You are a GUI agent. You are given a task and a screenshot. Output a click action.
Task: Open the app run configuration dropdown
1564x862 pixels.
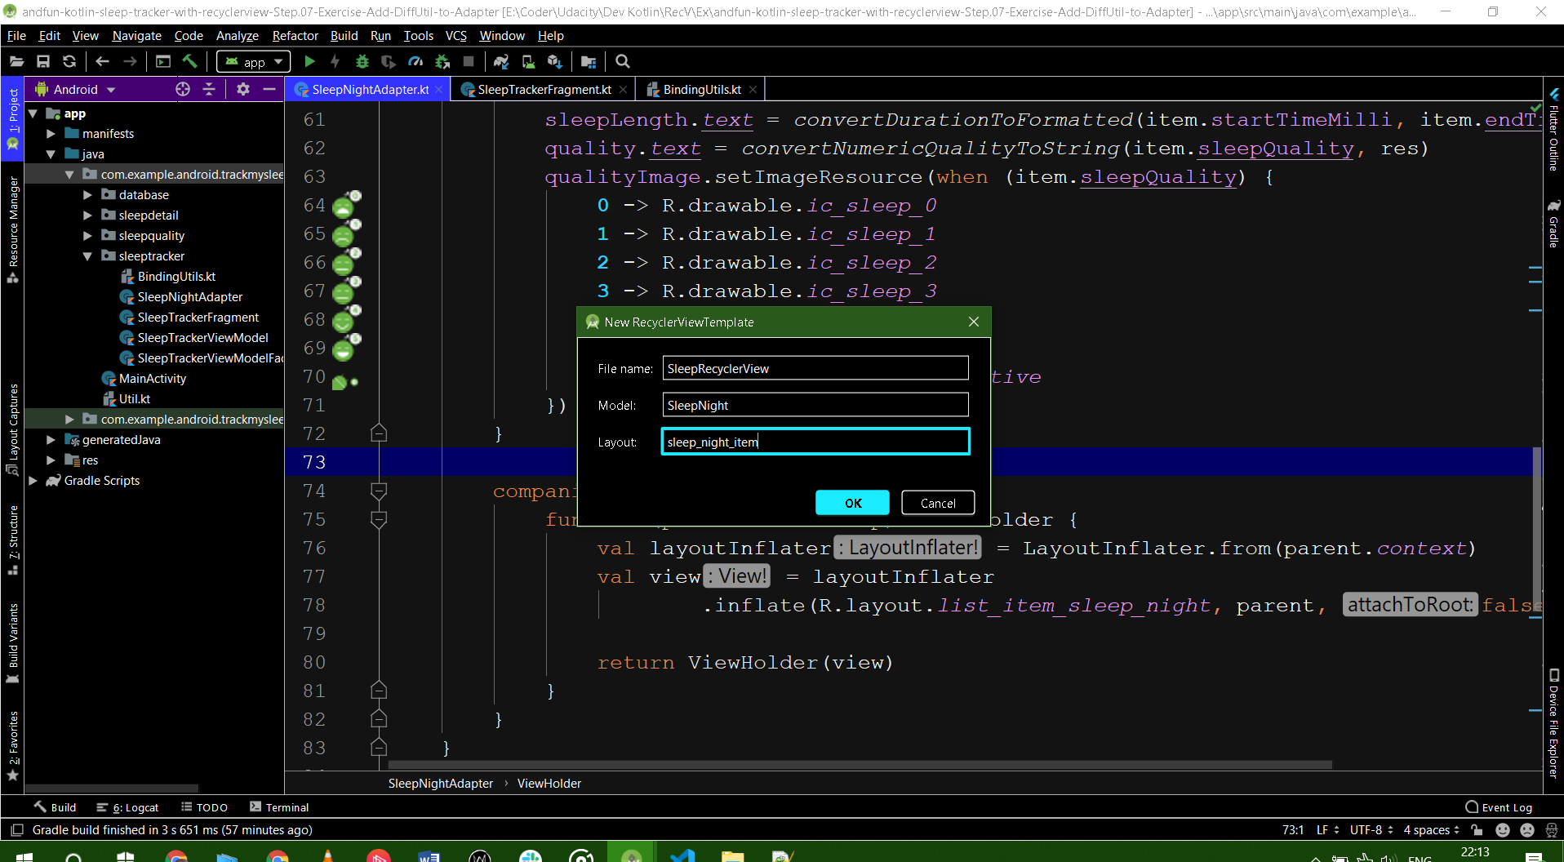click(x=254, y=62)
